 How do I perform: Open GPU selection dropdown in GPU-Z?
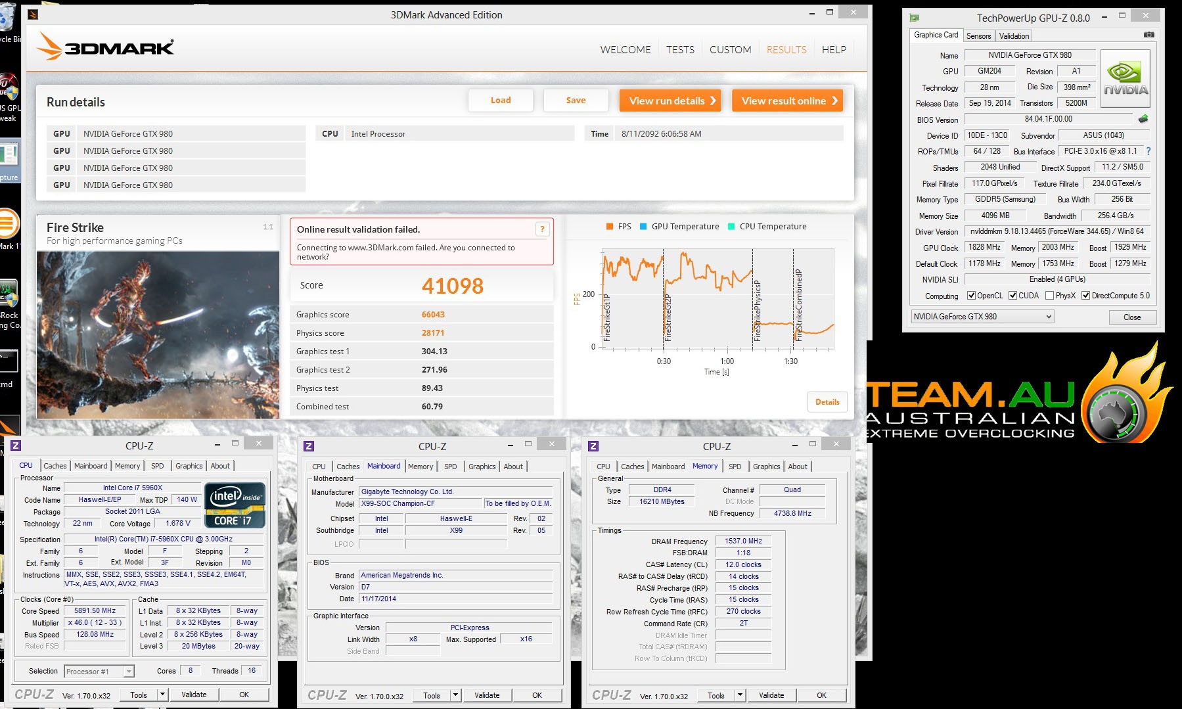[982, 317]
